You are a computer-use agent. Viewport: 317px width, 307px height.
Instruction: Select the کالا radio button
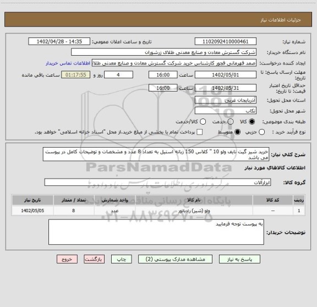coord(252,122)
